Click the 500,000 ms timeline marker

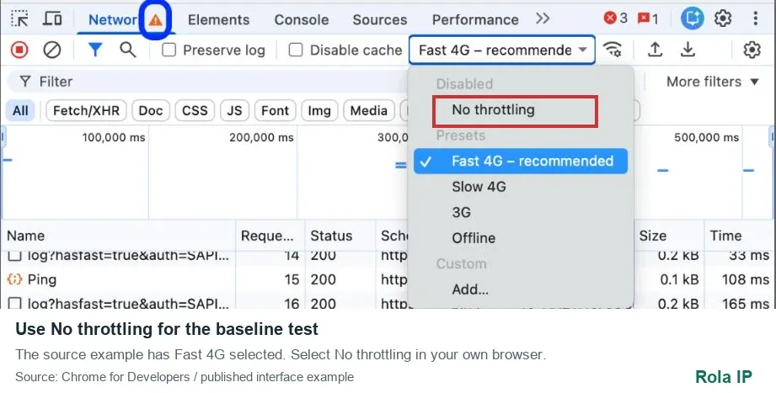706,137
